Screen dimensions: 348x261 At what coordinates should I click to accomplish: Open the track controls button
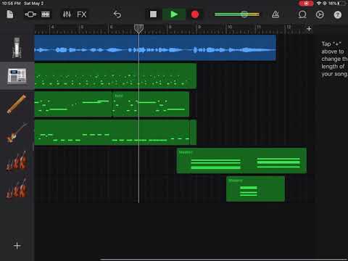coord(30,14)
